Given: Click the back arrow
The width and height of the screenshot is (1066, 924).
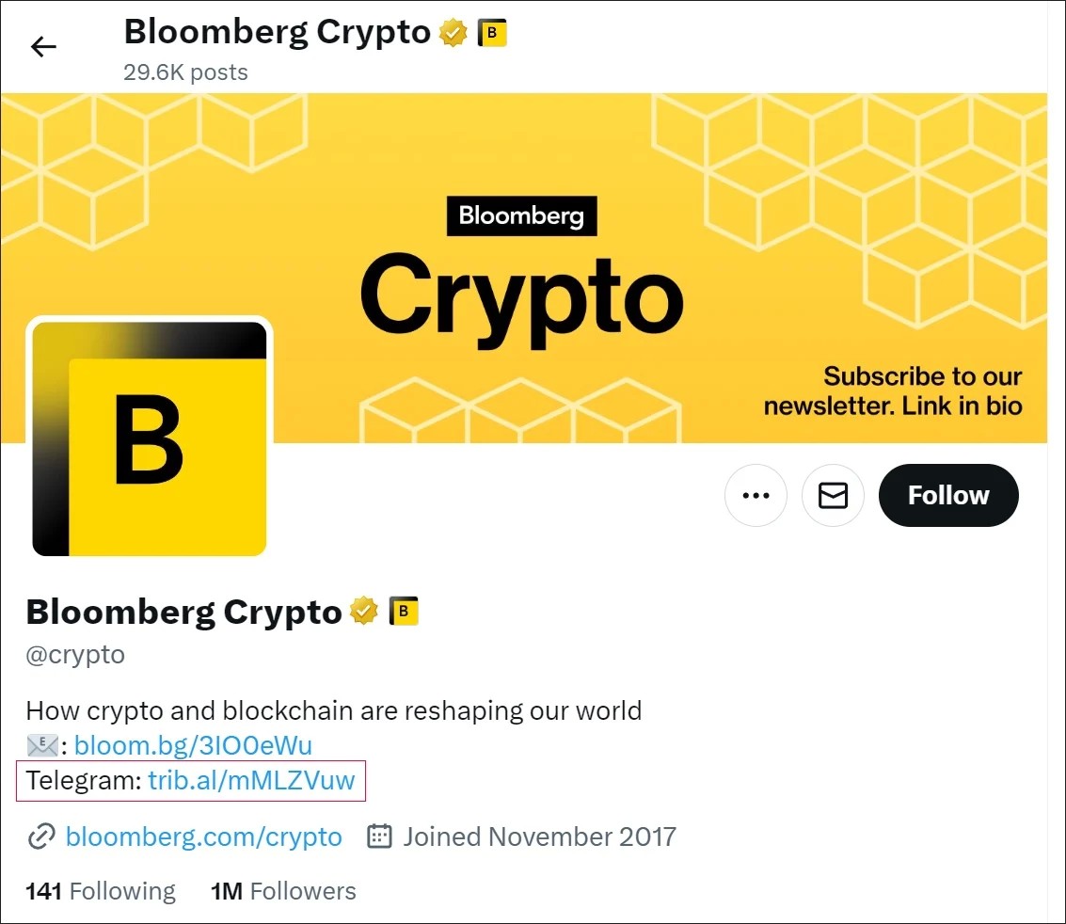Looking at the screenshot, I should tap(43, 46).
